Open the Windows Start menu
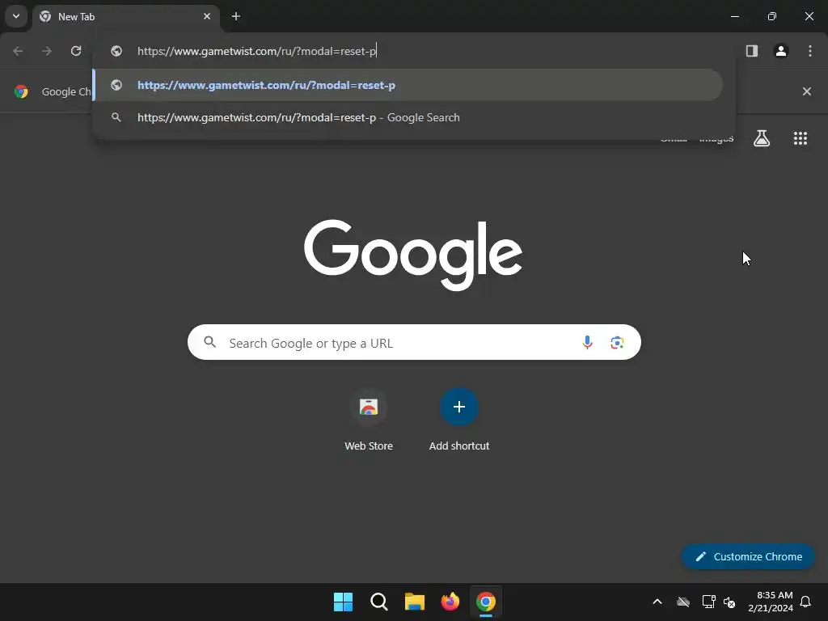828x621 pixels. tap(343, 602)
